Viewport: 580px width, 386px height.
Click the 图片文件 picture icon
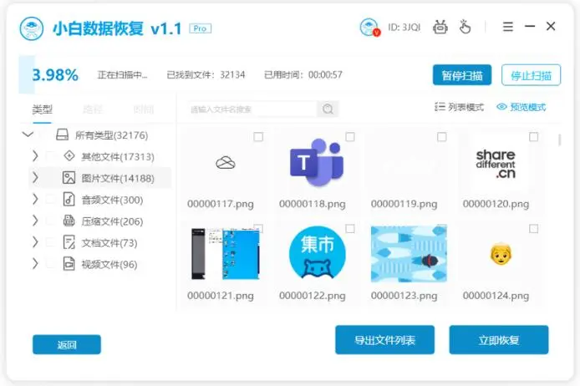point(69,178)
